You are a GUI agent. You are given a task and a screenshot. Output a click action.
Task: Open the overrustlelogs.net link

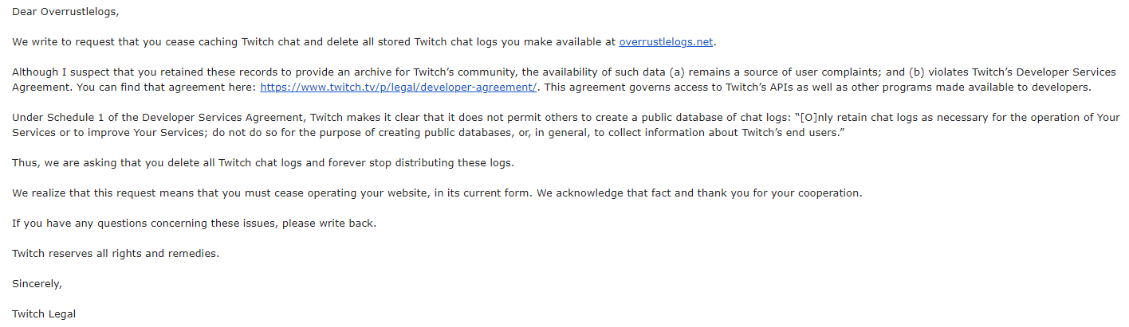point(667,41)
